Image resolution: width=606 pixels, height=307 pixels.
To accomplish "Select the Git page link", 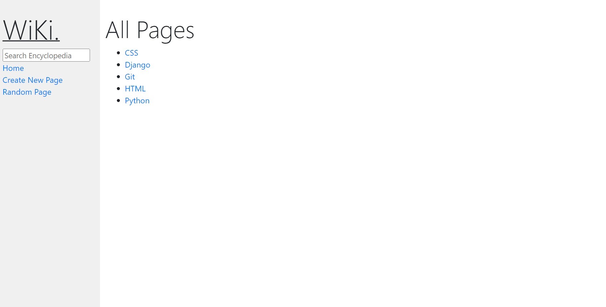I will (x=130, y=77).
